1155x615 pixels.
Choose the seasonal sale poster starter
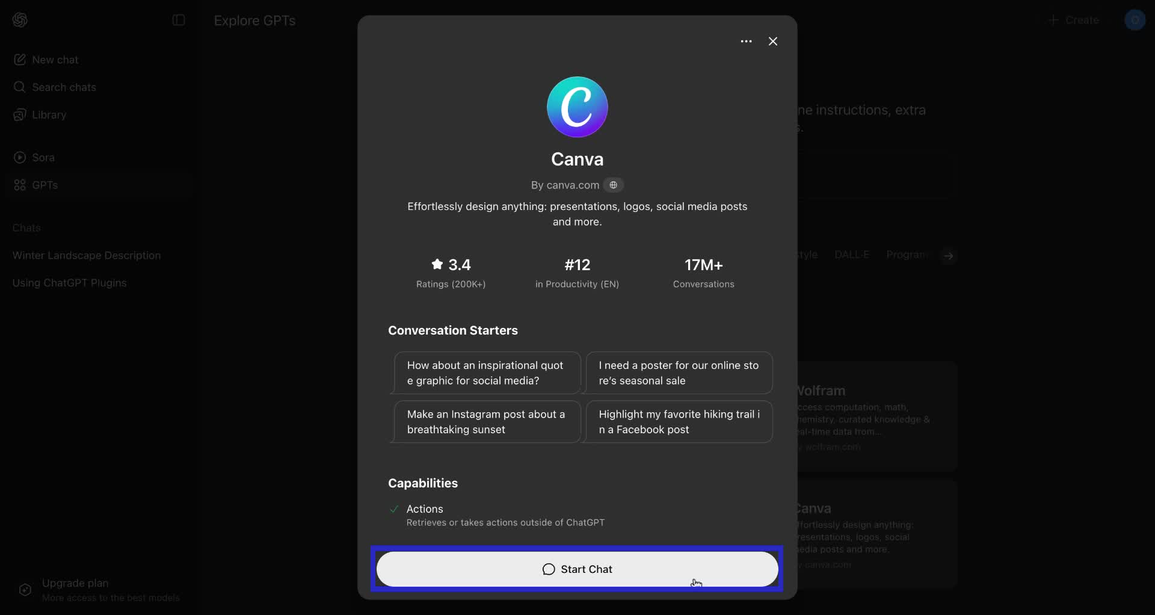[680, 372]
